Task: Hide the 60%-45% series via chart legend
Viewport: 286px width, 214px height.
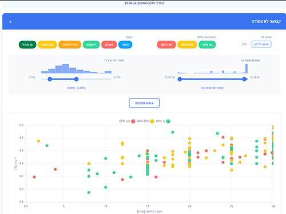Action: point(145,121)
